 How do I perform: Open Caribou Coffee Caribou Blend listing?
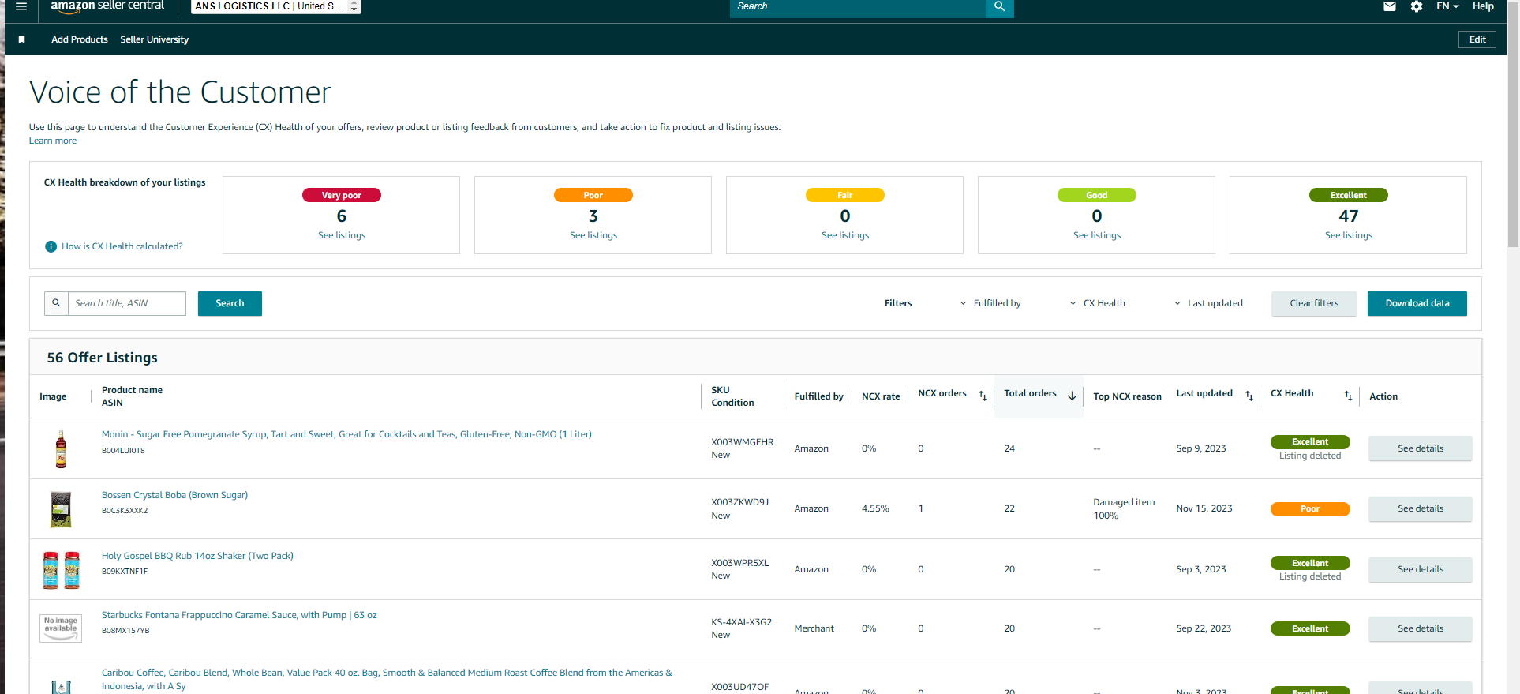coord(387,679)
